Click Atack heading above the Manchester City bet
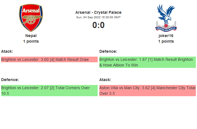The height and width of the screenshot is (129, 197). 105,80
